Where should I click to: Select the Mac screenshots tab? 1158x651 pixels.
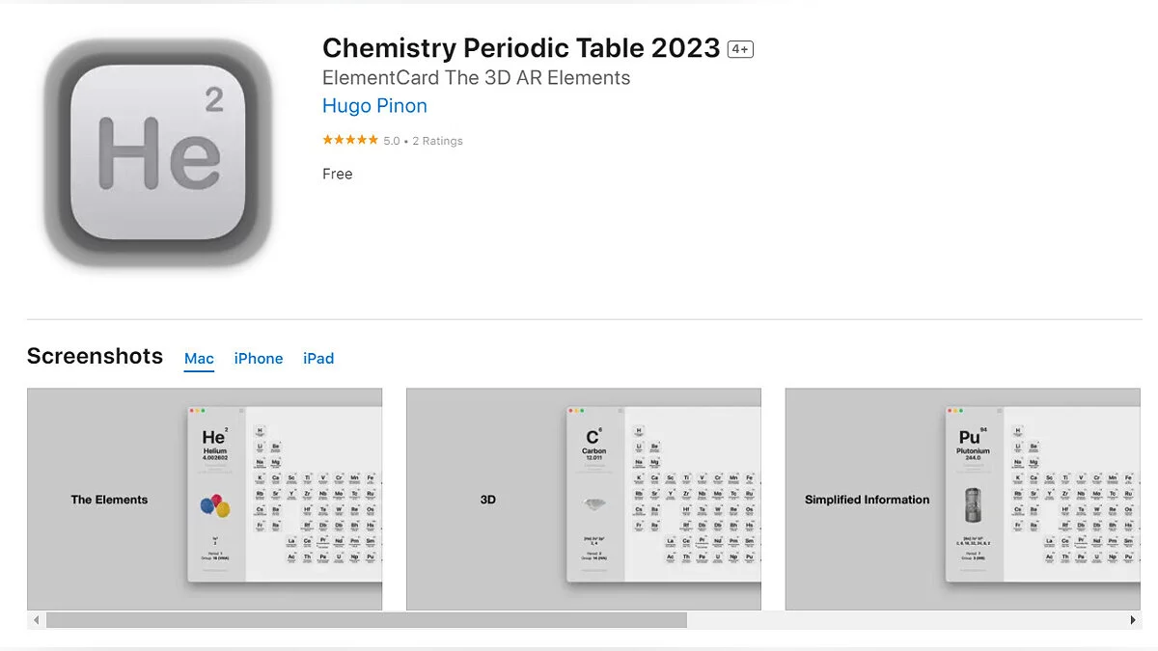point(199,359)
